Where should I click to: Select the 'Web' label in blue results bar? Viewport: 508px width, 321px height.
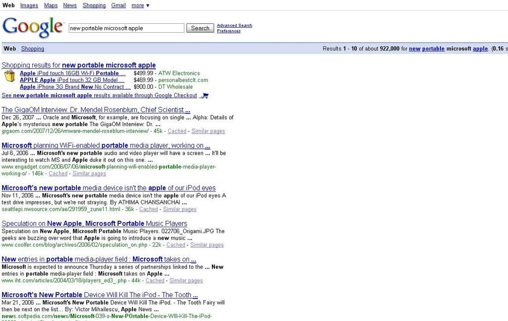coord(10,49)
